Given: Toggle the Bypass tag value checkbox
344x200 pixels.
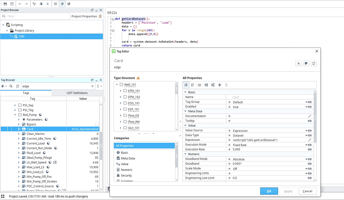Looking at the screenshot, I should (97, 124).
